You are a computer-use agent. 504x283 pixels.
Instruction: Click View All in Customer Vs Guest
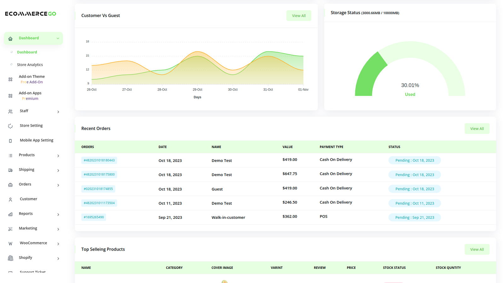pyautogui.click(x=299, y=16)
